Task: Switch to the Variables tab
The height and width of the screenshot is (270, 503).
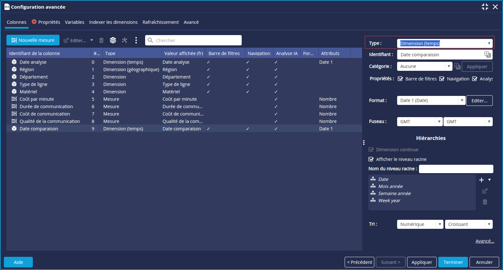Action: [74, 22]
